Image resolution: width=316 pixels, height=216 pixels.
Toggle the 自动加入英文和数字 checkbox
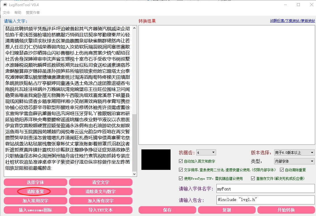pyautogui.click(x=181, y=161)
